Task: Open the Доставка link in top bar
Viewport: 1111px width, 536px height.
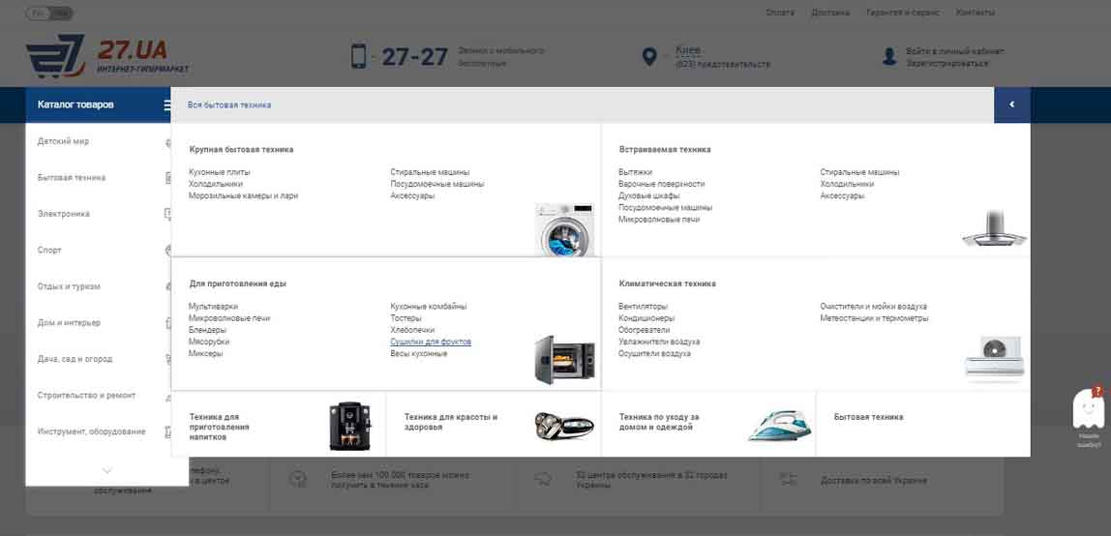Action: 830,13
